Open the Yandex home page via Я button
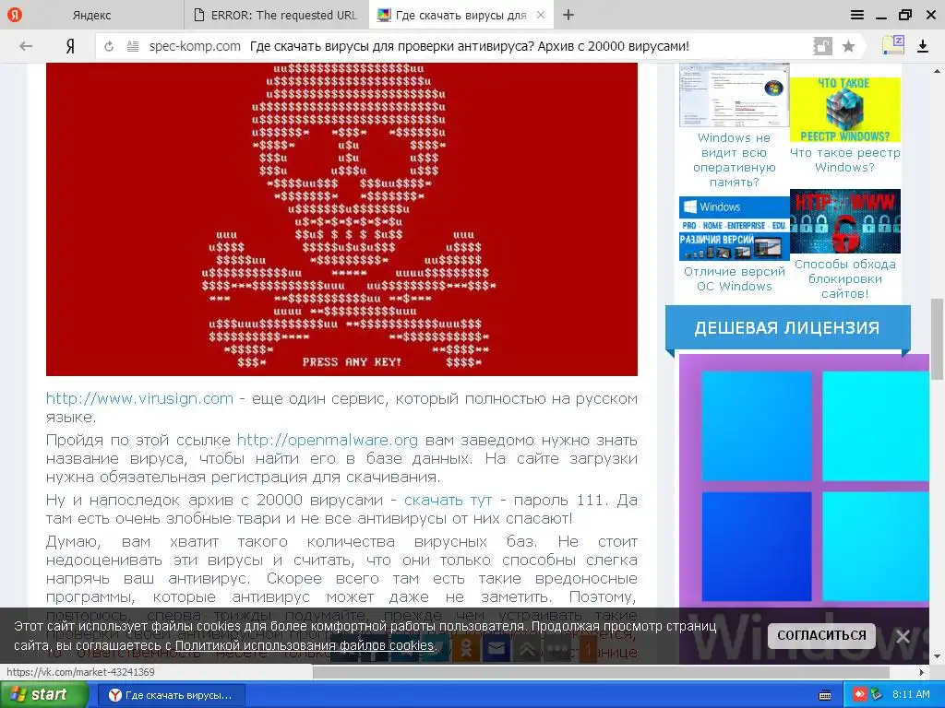Viewport: 945px width, 708px height. 70,46
